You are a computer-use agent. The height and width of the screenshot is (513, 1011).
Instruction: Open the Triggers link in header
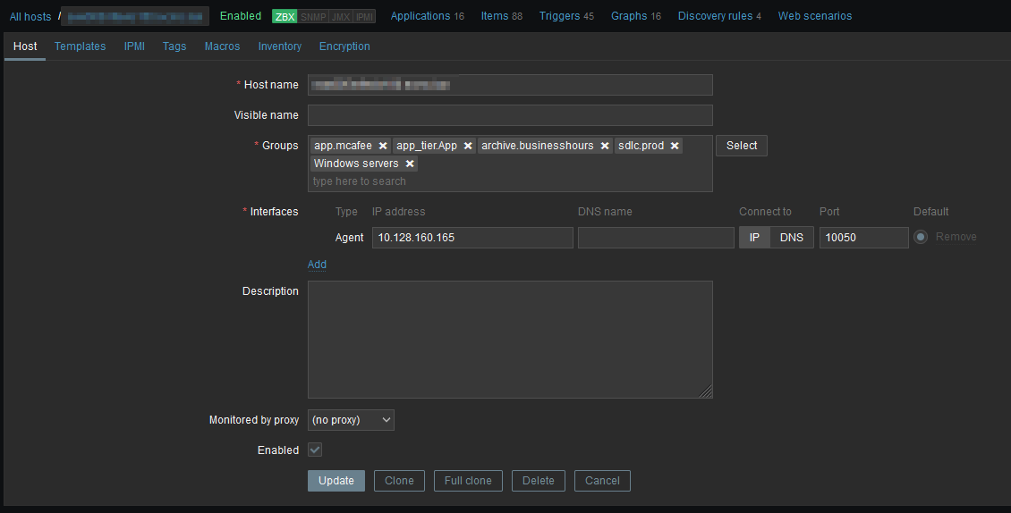(559, 16)
